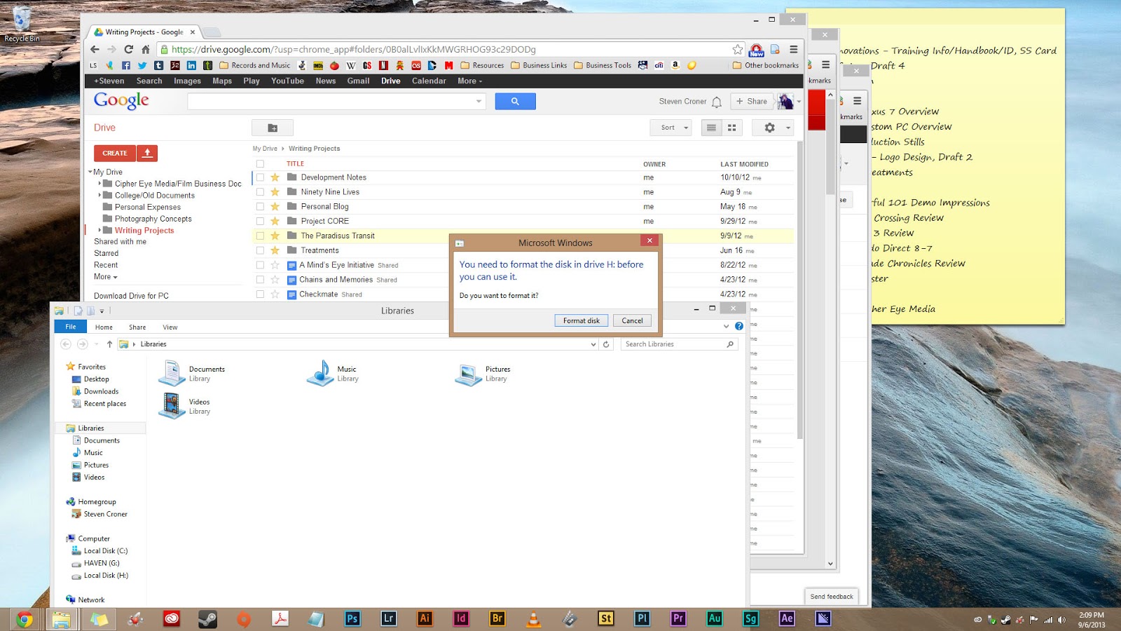The image size is (1121, 631).
Task: Open Photoshop from the taskbar
Action: [x=352, y=618]
